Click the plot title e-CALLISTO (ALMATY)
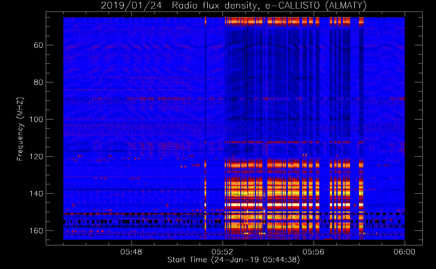 click(x=316, y=5)
